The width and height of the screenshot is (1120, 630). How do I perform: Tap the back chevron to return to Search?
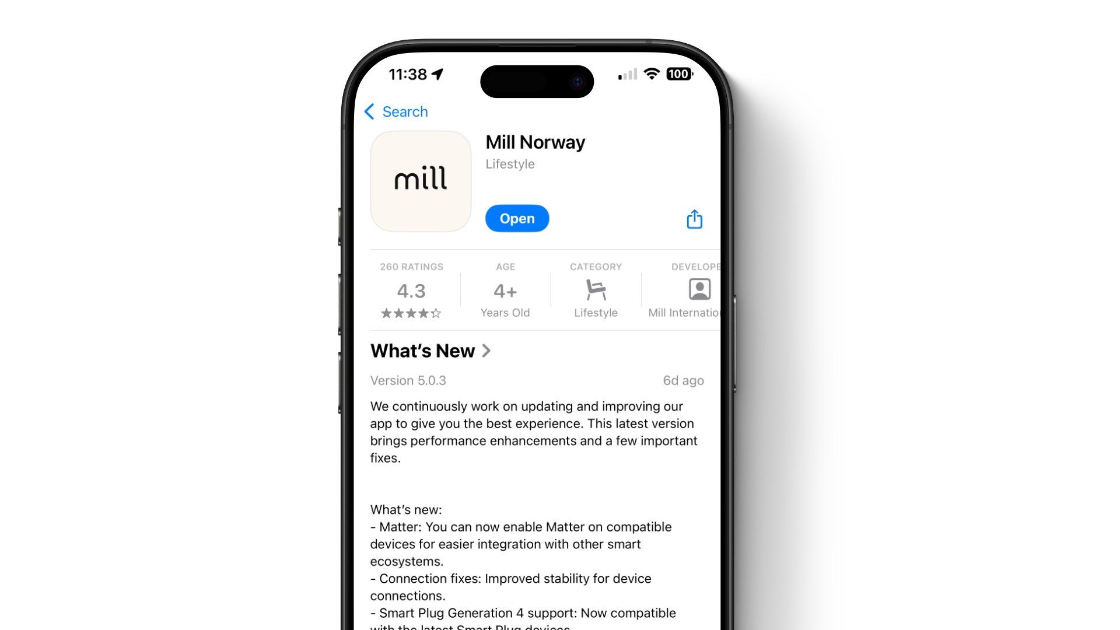tap(370, 111)
